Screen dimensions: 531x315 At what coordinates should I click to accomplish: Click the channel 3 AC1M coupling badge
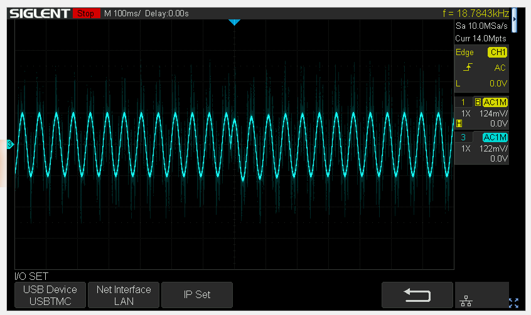[495, 137]
